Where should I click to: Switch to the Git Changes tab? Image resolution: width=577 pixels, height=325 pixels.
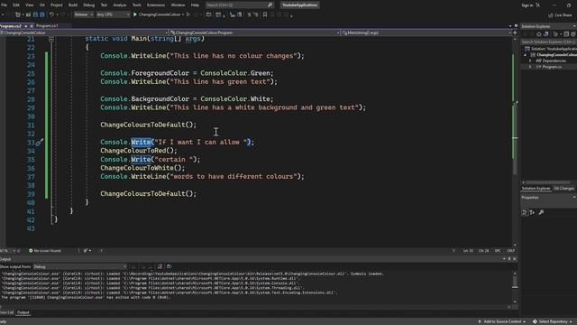563,189
